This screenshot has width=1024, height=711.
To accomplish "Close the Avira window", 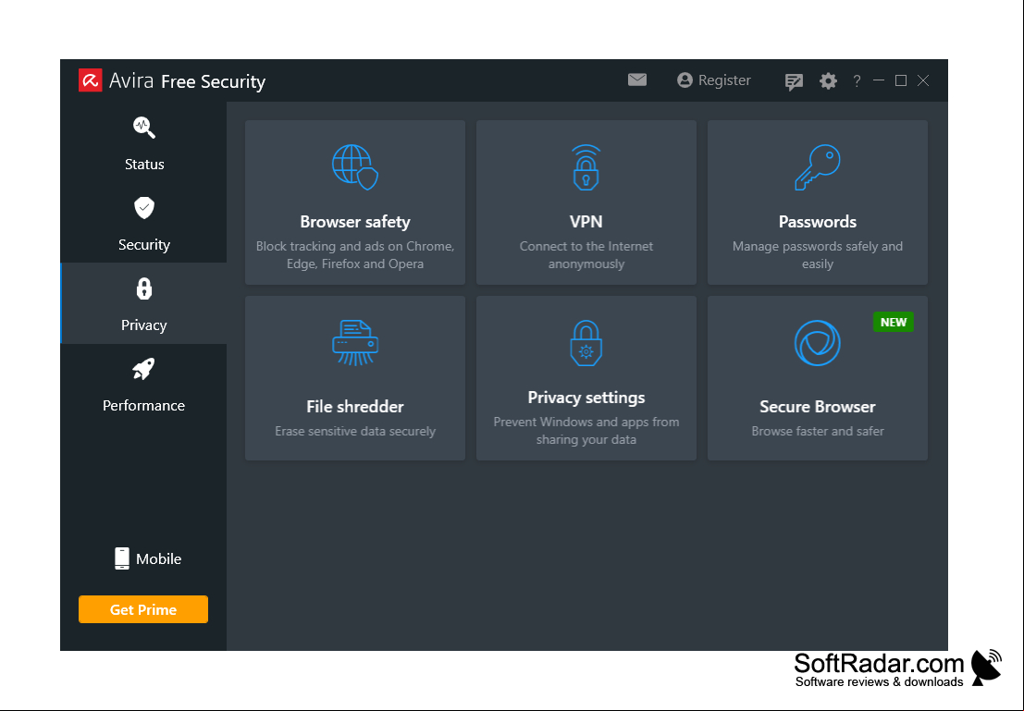I will click(x=923, y=80).
